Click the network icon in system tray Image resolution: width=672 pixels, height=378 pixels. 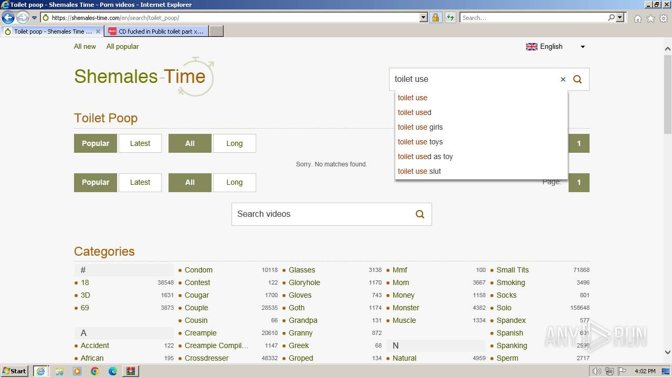(609, 371)
